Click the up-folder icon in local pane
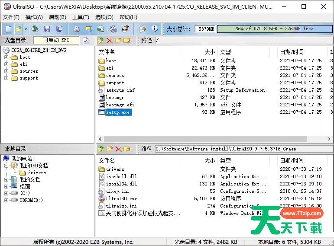Viewport: 334px width, 246px height. click(x=101, y=149)
